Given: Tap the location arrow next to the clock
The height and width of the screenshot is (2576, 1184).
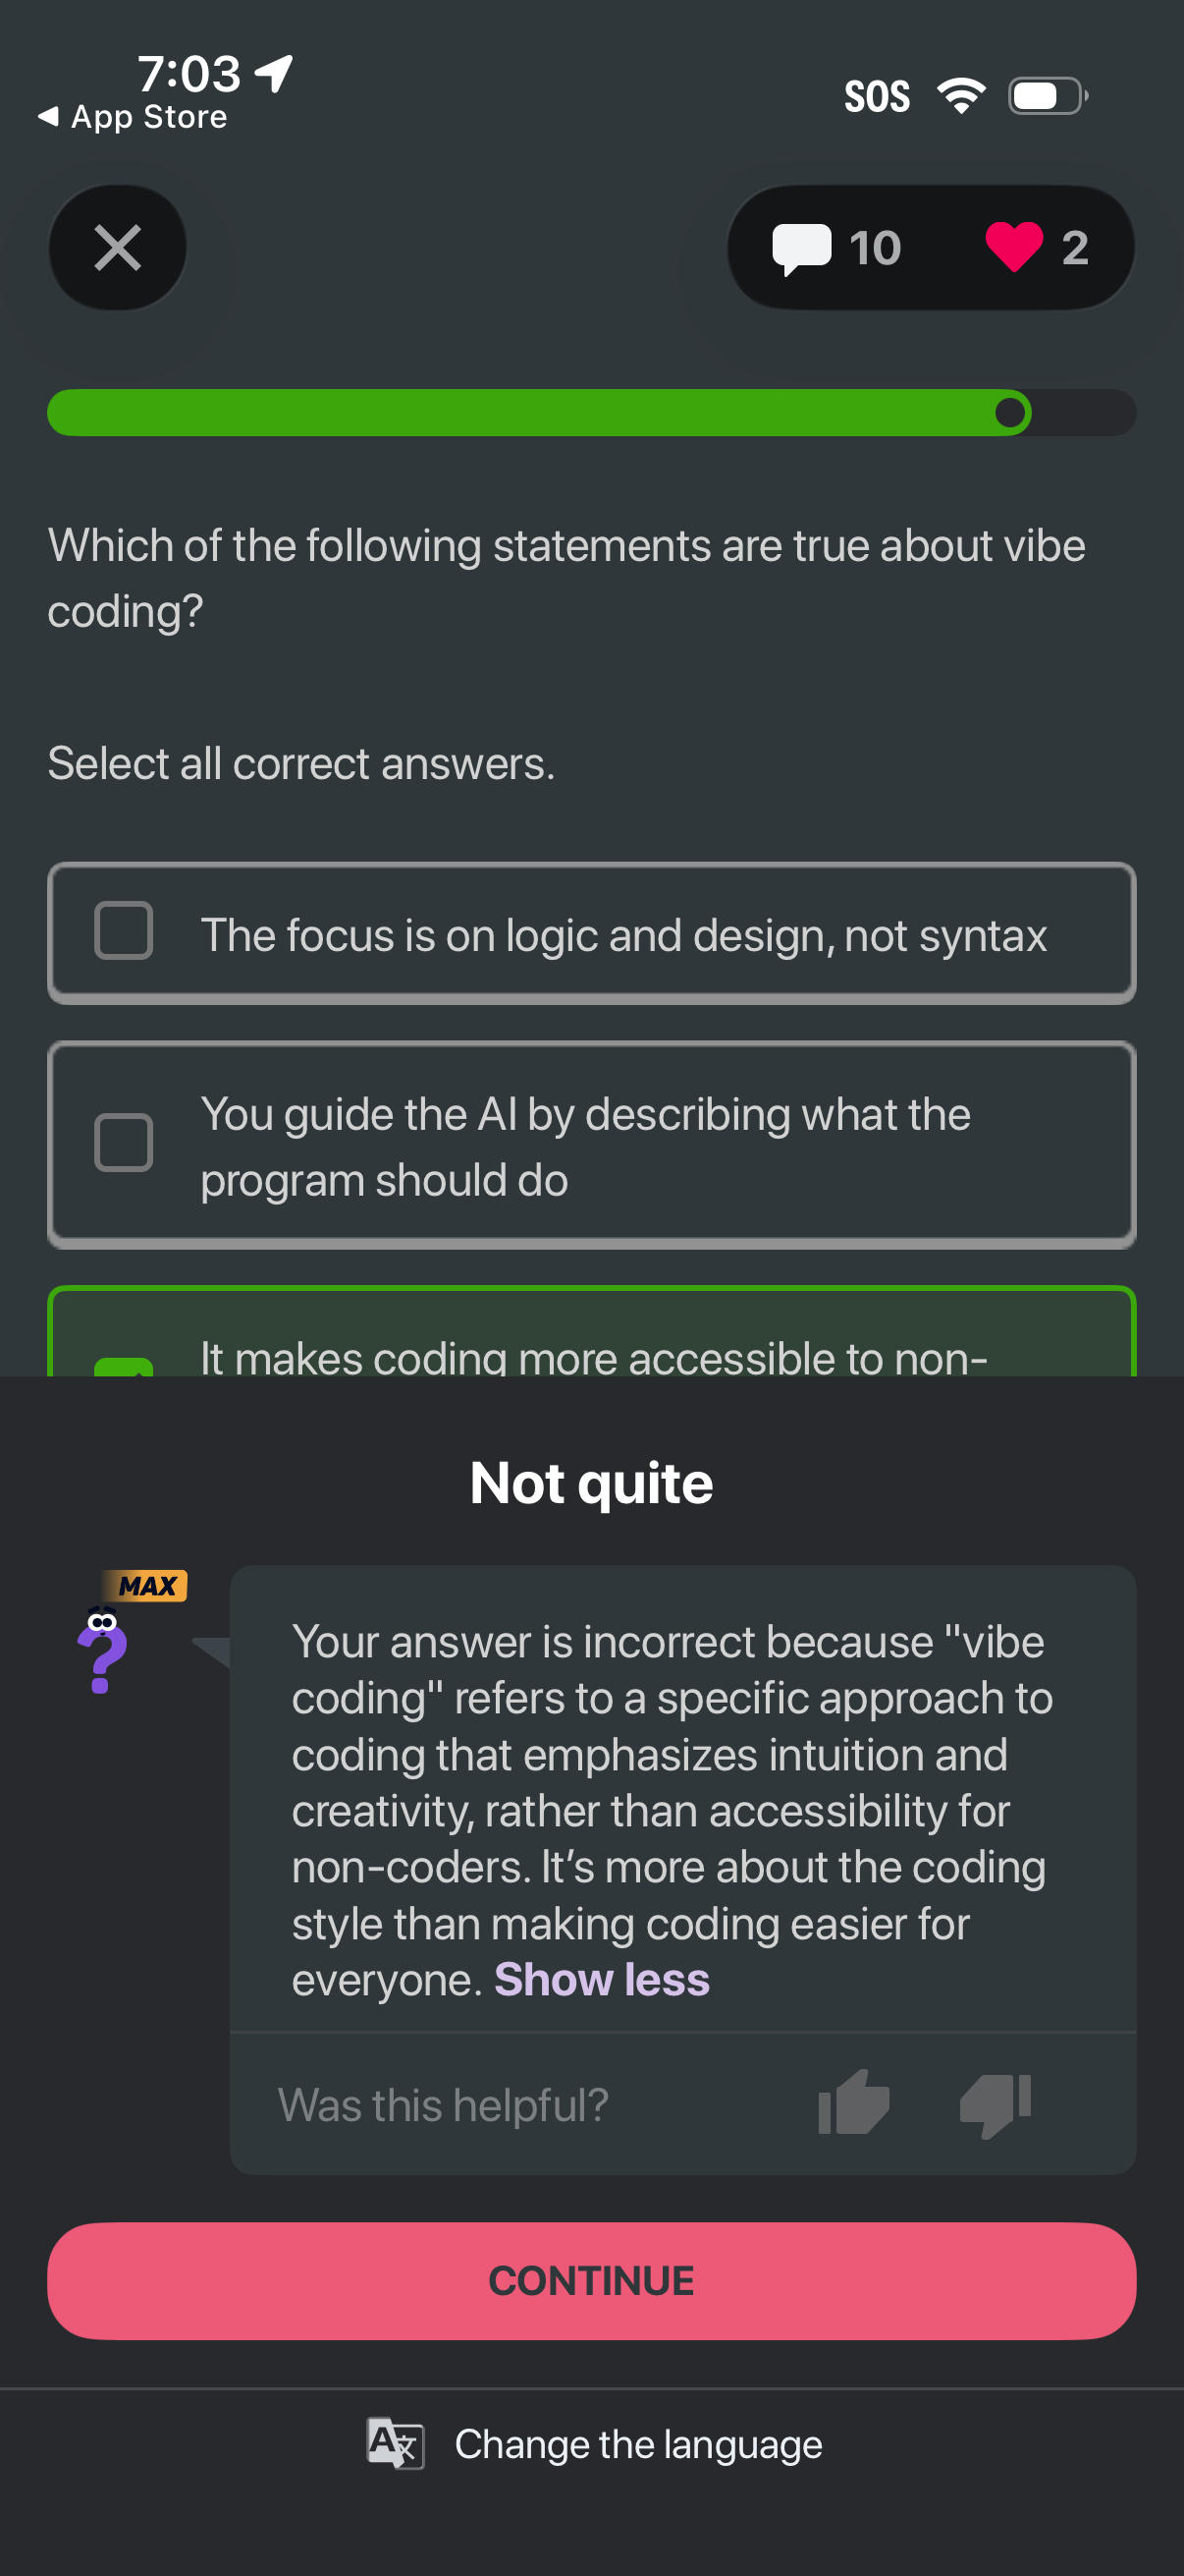Looking at the screenshot, I should (274, 72).
